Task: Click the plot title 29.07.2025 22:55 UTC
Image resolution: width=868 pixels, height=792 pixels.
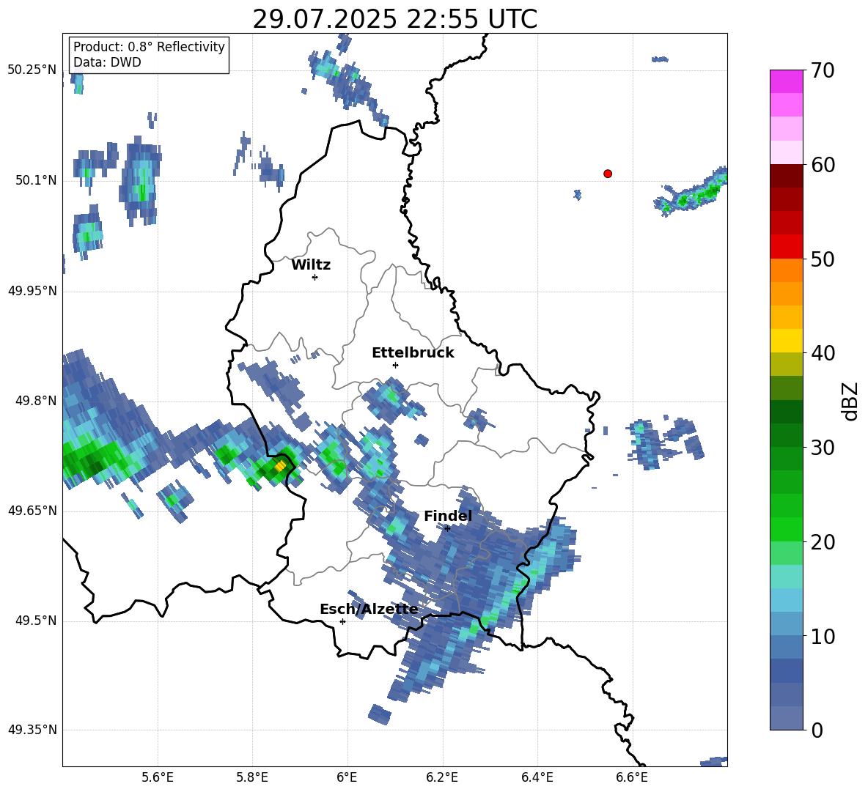Action: [394, 20]
